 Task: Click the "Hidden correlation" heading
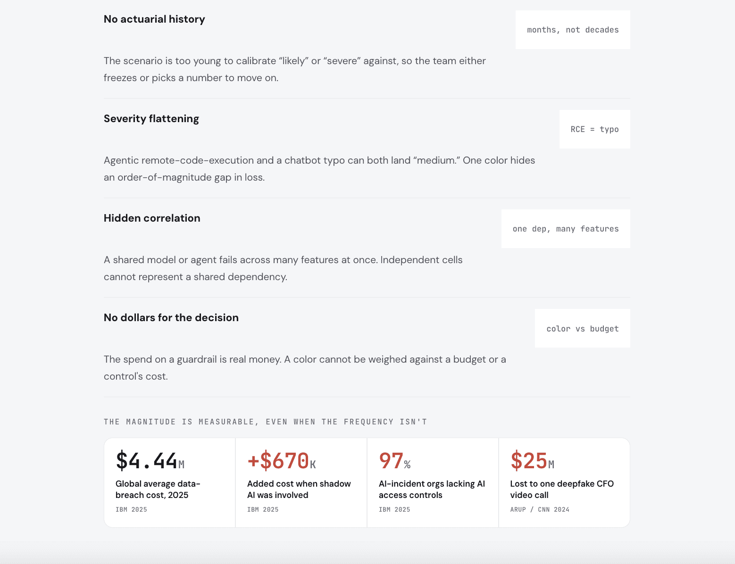pyautogui.click(x=152, y=218)
